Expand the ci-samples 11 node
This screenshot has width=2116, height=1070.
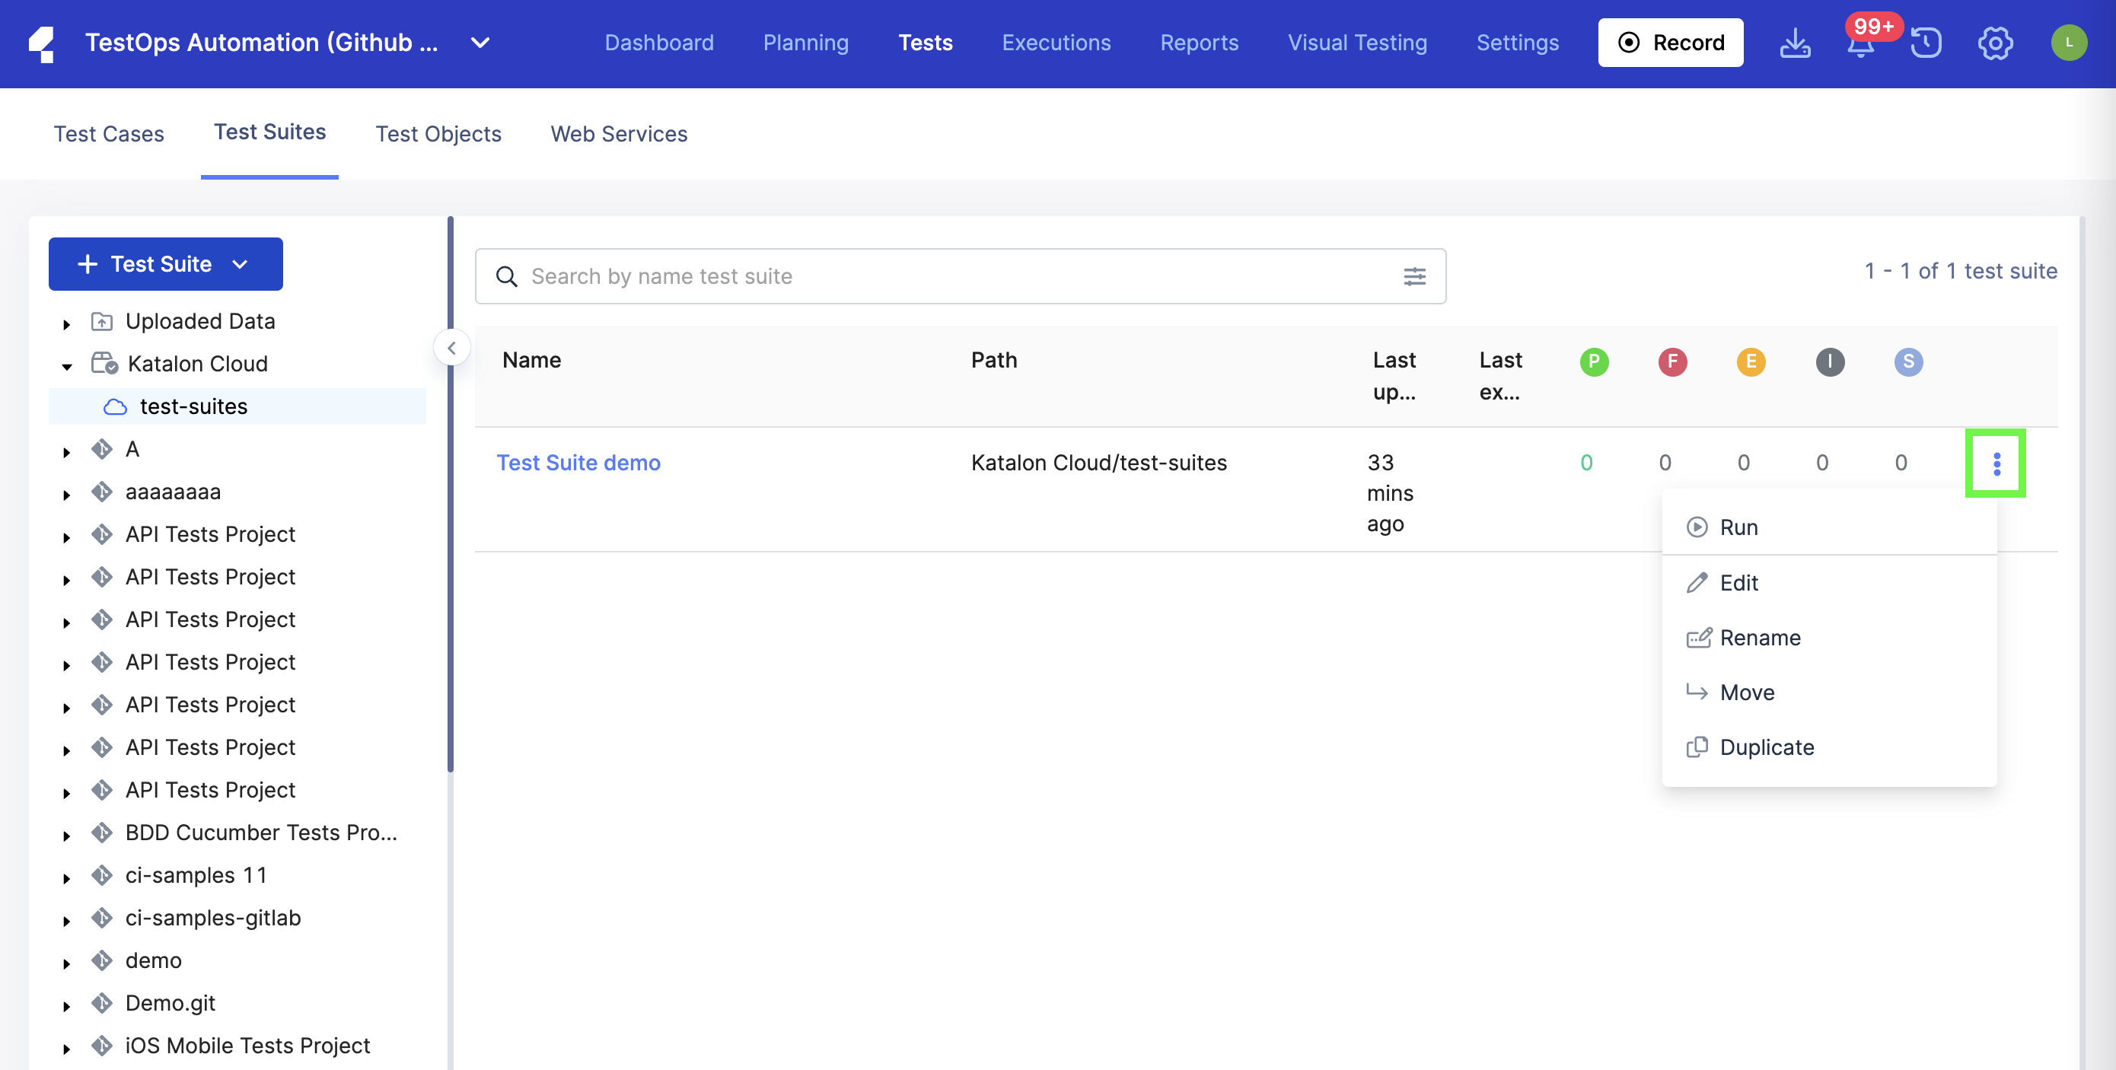tap(66, 879)
